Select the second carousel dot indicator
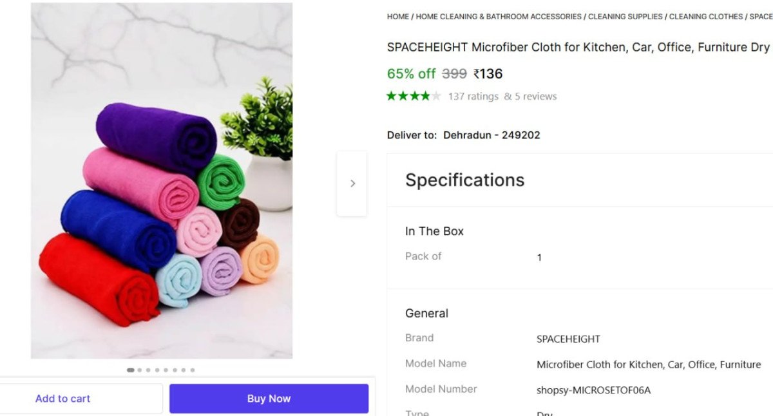This screenshot has width=773, height=416. (x=140, y=370)
